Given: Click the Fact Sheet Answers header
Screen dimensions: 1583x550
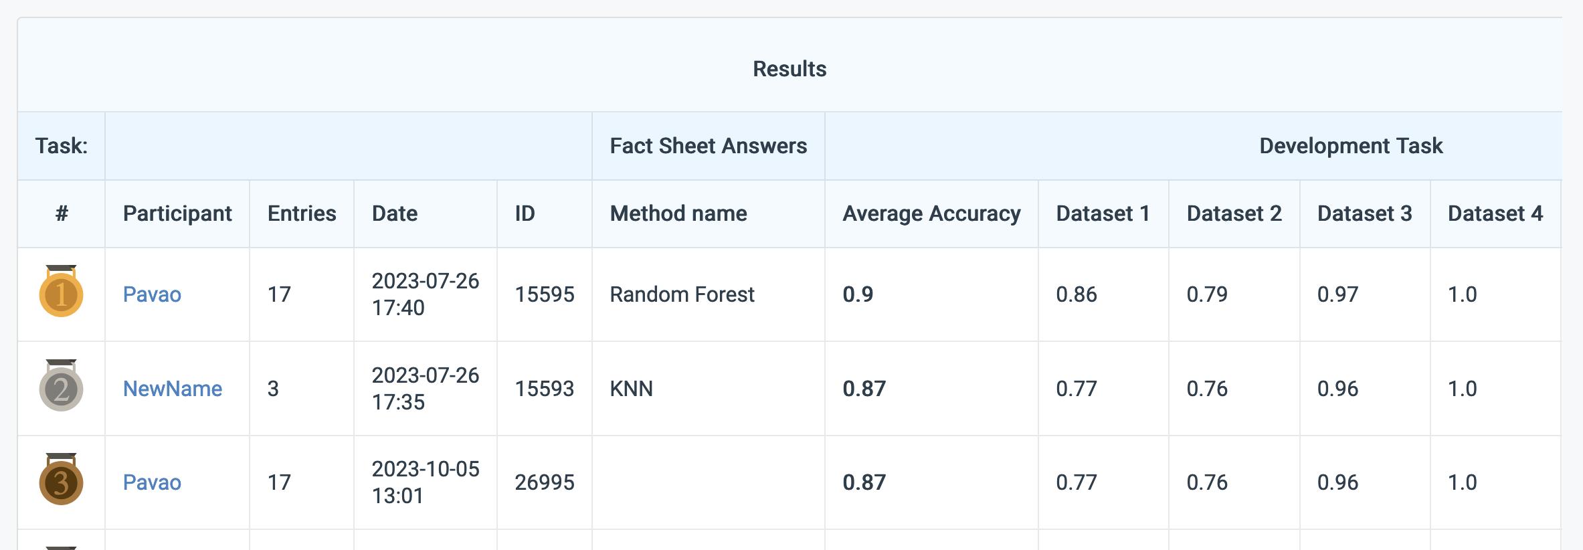Looking at the screenshot, I should pos(708,146).
